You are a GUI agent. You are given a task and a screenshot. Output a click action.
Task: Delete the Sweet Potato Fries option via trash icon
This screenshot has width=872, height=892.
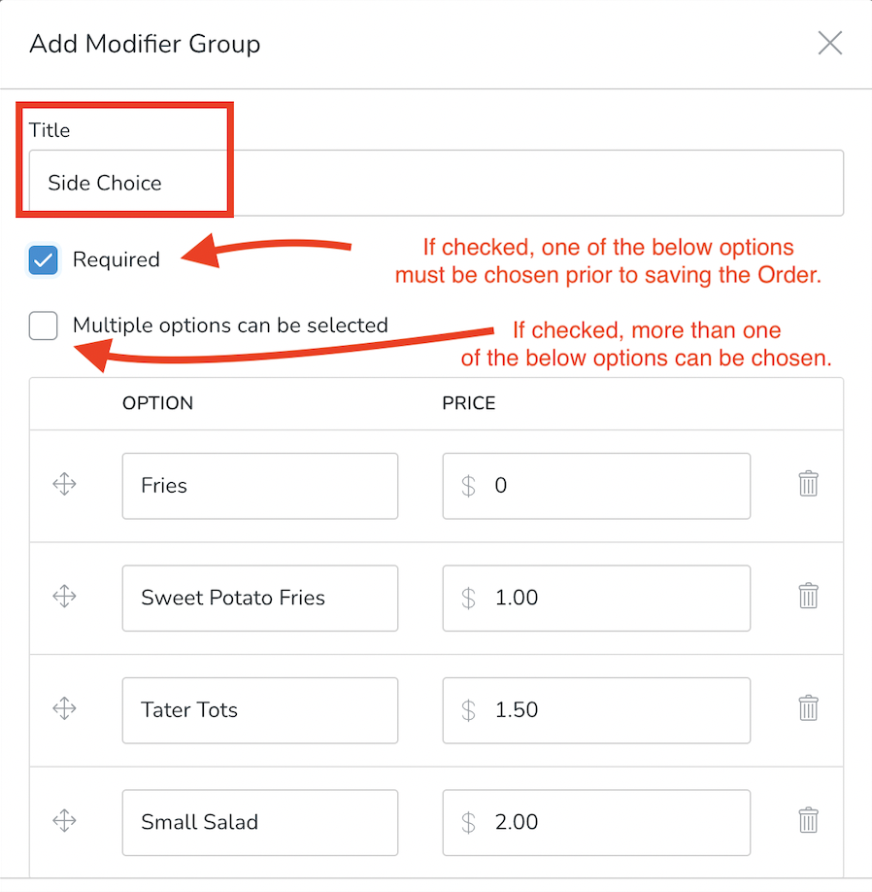coord(809,595)
